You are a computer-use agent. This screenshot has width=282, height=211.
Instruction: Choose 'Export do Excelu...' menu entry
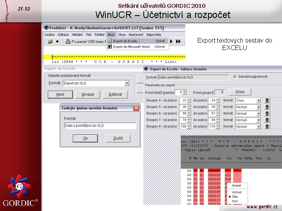click(x=137, y=41)
